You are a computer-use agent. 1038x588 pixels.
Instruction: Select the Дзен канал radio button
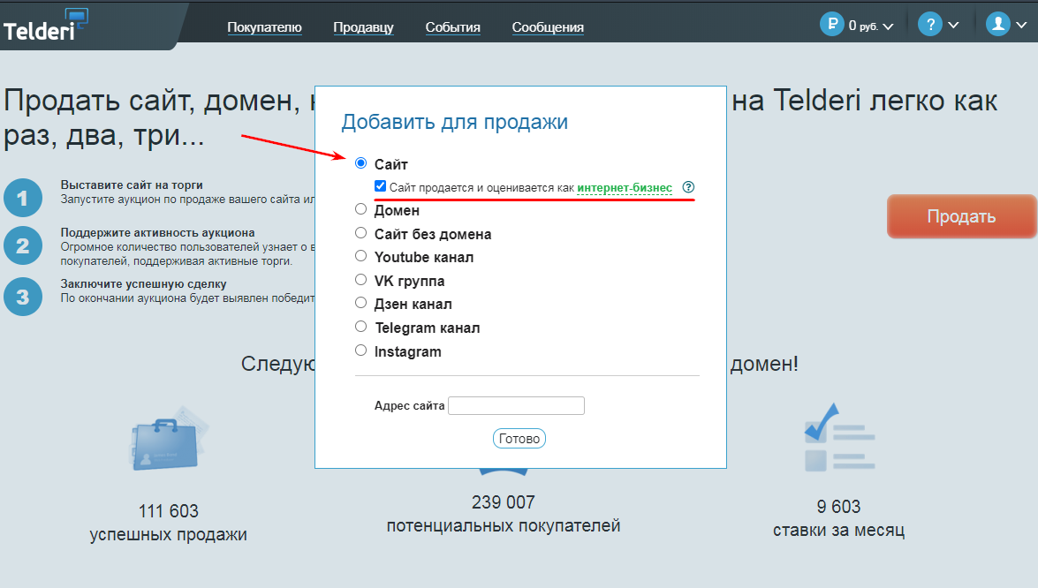coord(360,303)
